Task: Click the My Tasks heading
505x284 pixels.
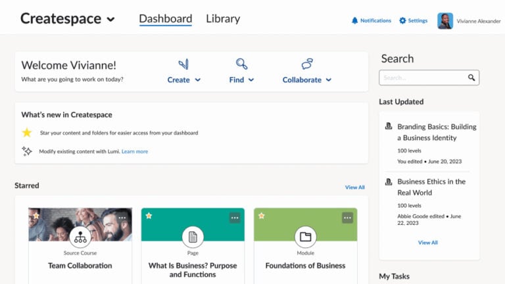Action: [395, 276]
